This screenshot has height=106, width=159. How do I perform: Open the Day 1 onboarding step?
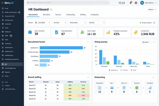point(112,88)
